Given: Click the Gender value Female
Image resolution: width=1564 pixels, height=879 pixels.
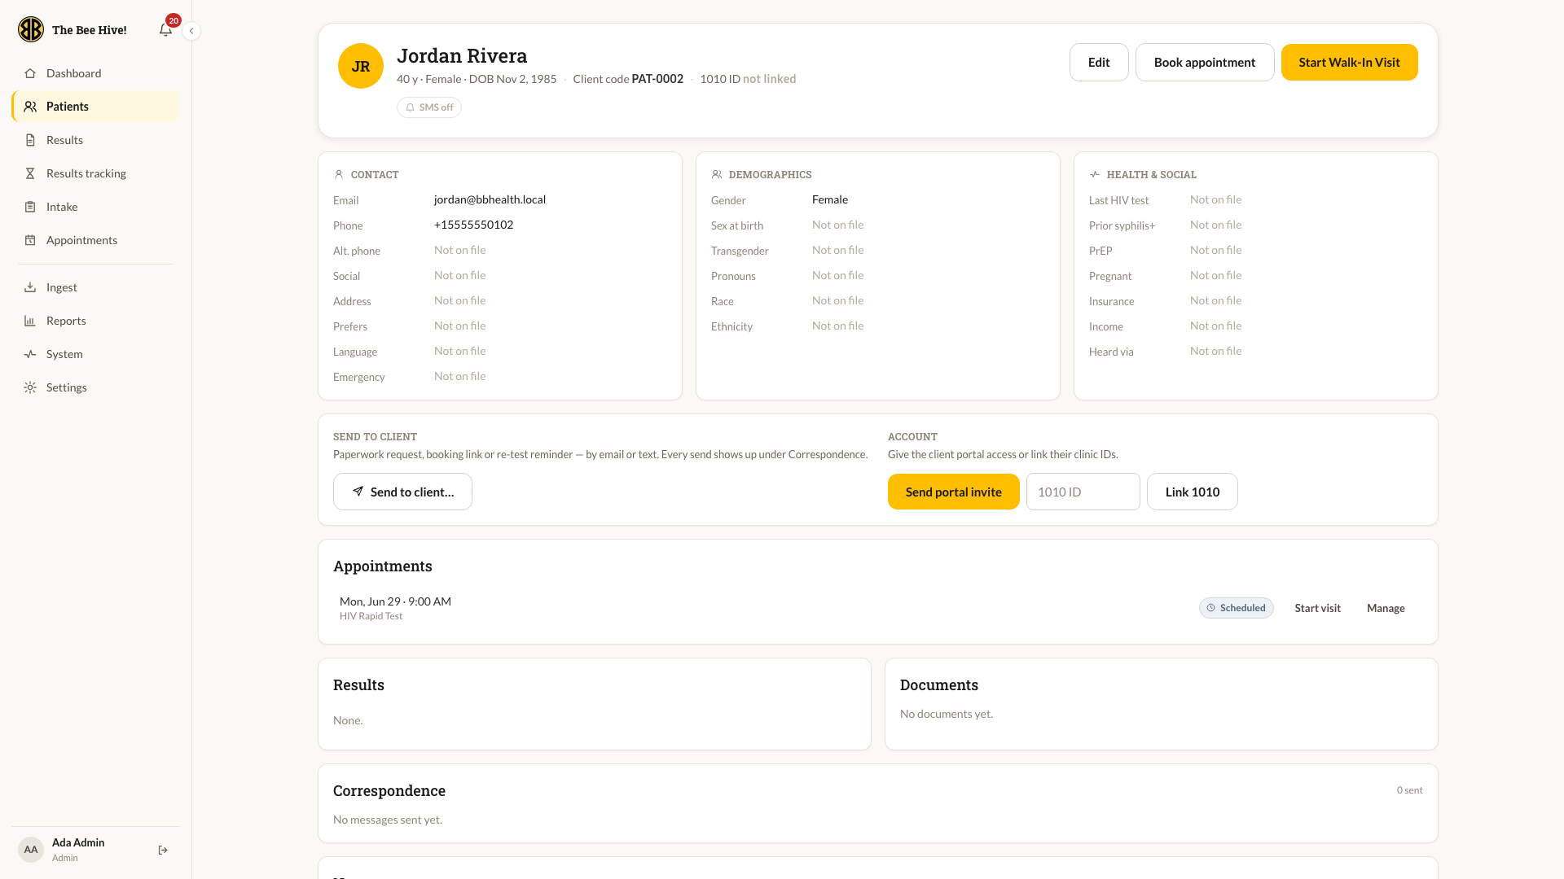Looking at the screenshot, I should [829, 199].
